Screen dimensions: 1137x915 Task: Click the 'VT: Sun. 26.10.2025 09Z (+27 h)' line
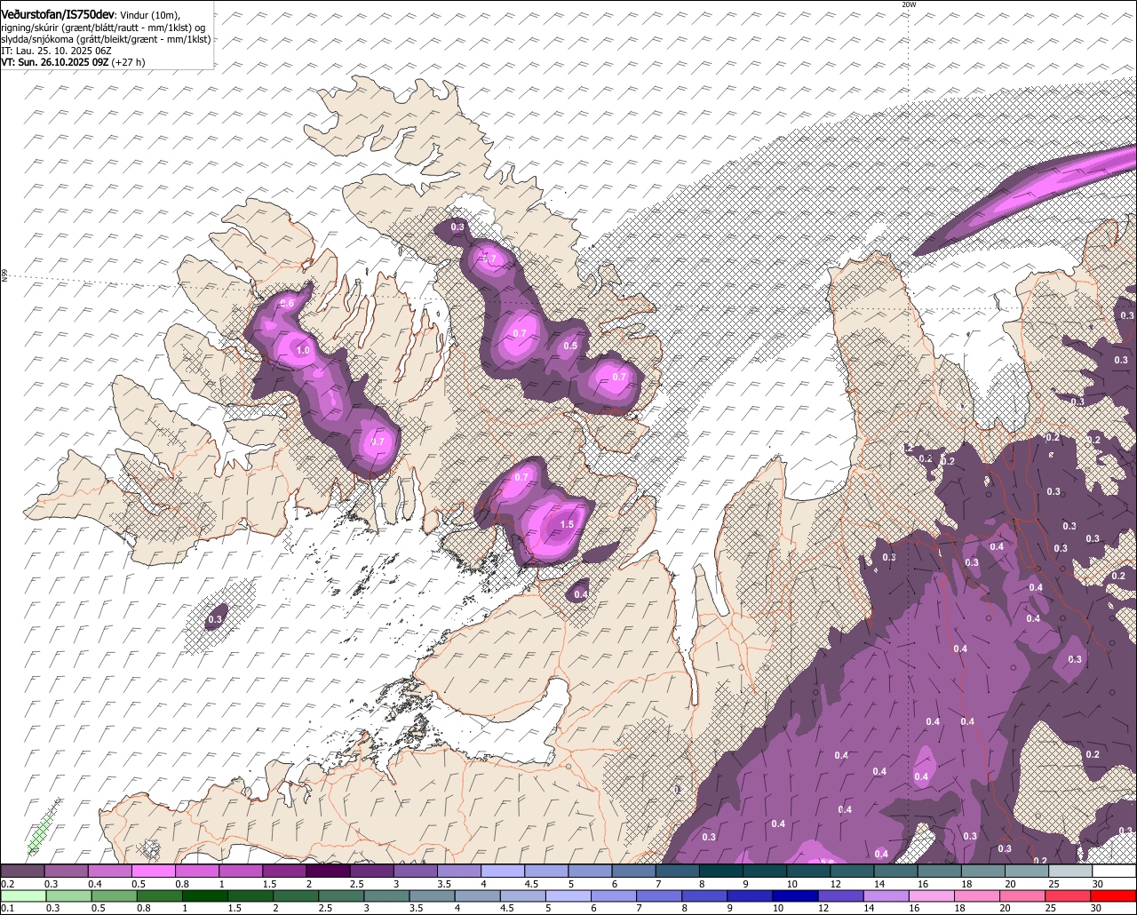click(x=73, y=62)
